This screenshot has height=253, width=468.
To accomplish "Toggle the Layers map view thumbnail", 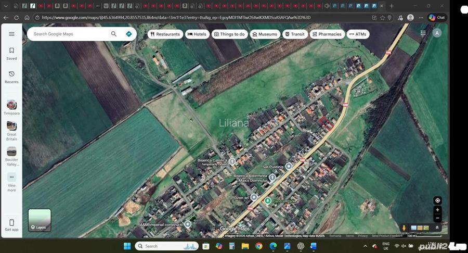I will coord(40,220).
